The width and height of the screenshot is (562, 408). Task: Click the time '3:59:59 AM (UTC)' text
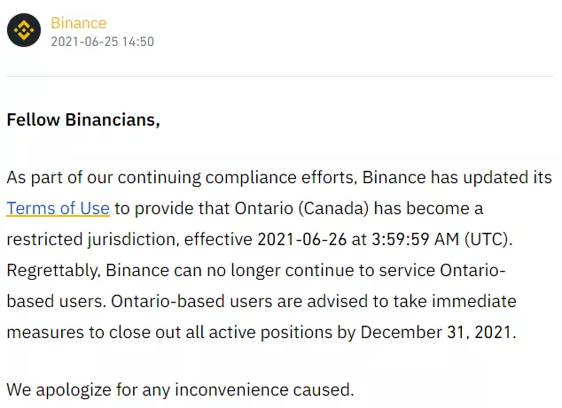coord(441,239)
